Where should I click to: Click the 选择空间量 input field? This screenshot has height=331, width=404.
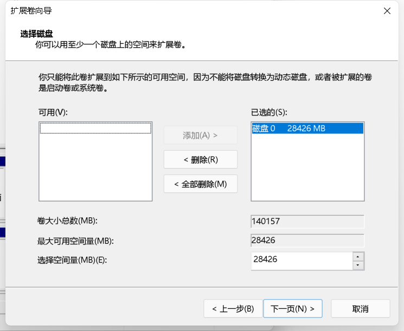(x=301, y=260)
